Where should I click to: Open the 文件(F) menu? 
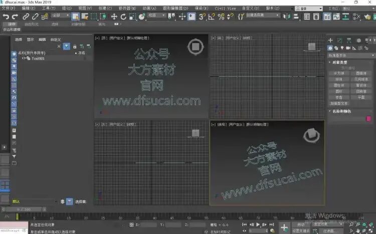coord(9,8)
